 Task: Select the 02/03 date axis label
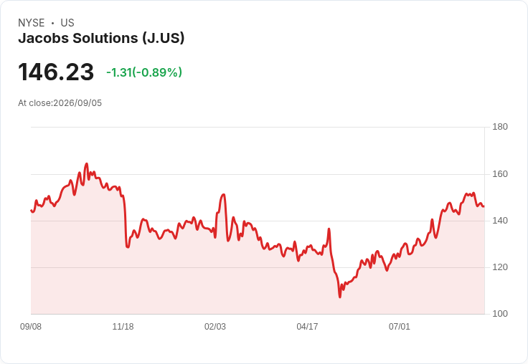tap(215, 326)
